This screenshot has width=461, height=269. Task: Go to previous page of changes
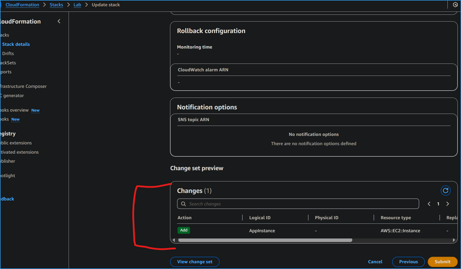pos(429,204)
